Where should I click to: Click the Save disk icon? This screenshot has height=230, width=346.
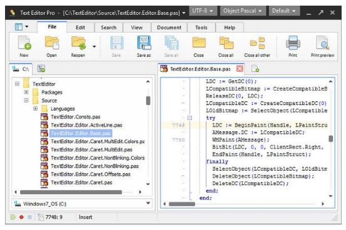pos(117,42)
